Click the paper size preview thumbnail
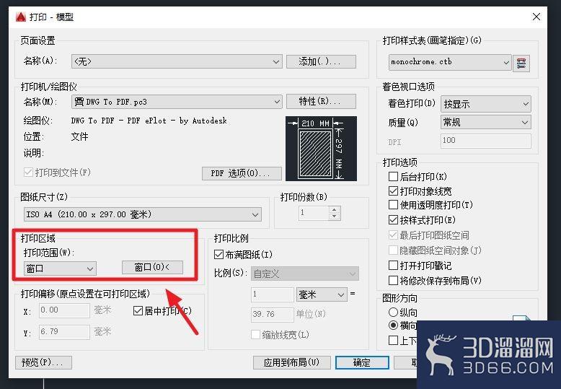Image resolution: width=561 pixels, height=389 pixels. click(x=321, y=148)
